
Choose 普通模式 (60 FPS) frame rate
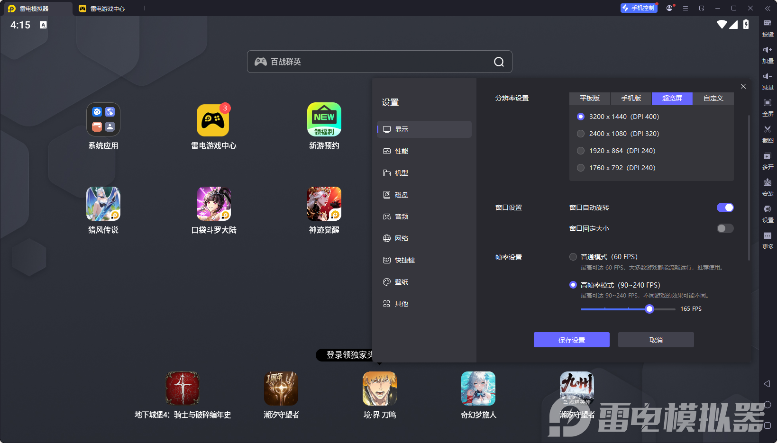[573, 257]
